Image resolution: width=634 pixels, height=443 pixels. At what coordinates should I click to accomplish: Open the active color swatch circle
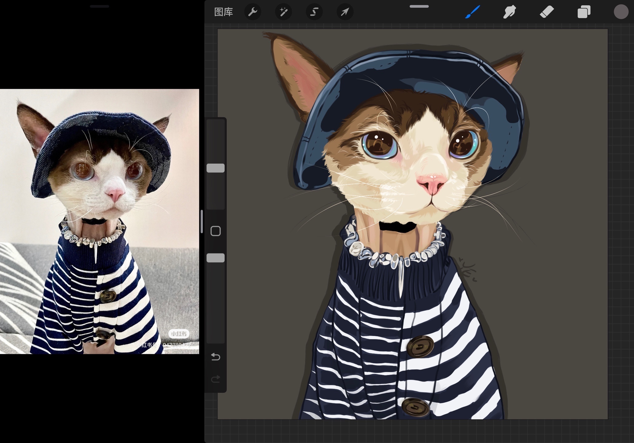click(621, 12)
